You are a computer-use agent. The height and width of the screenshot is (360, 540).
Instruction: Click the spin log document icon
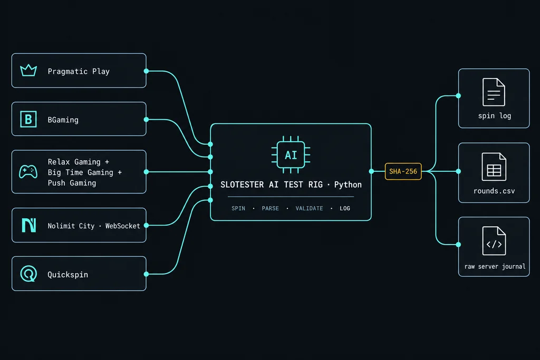point(494,92)
